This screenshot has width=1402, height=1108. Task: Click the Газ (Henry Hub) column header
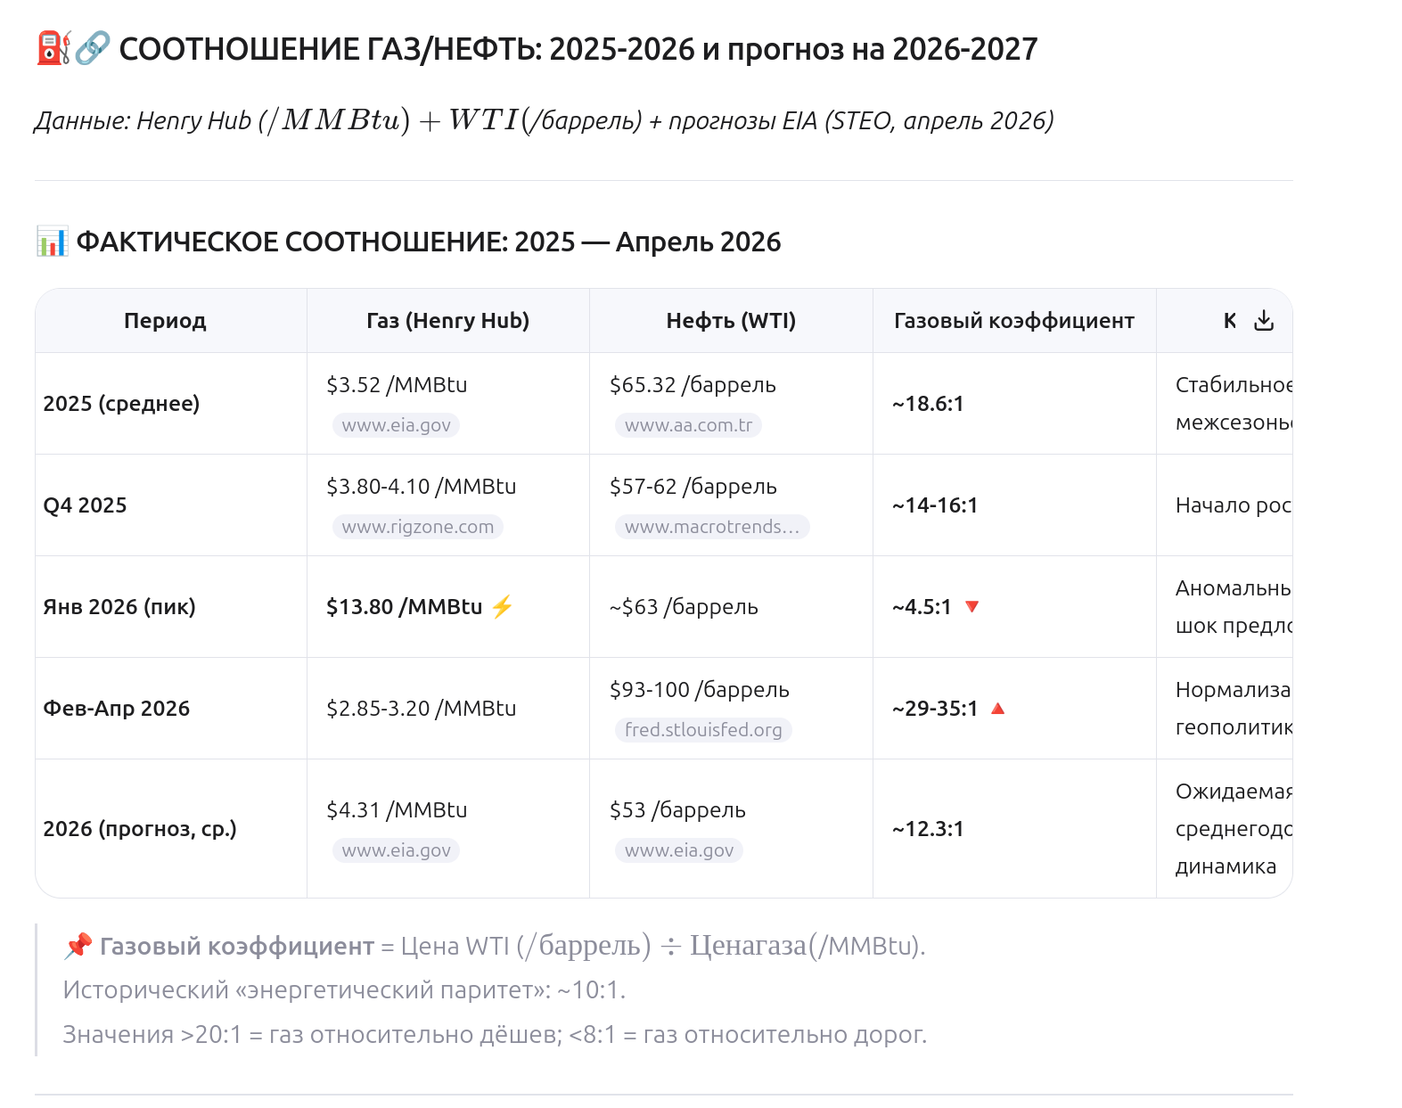pyautogui.click(x=447, y=321)
